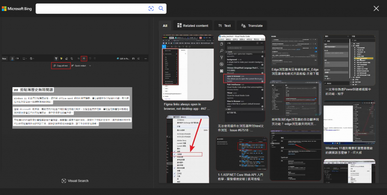Image resolution: width=387 pixels, height=195 pixels.
Task: Click the Edge浏览器有没有省电模式 caption
Action: (295, 72)
